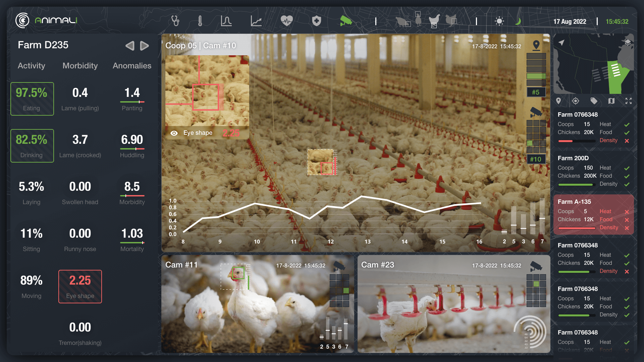
Task: Click the Density check in Farm 200D
Action: (627, 184)
